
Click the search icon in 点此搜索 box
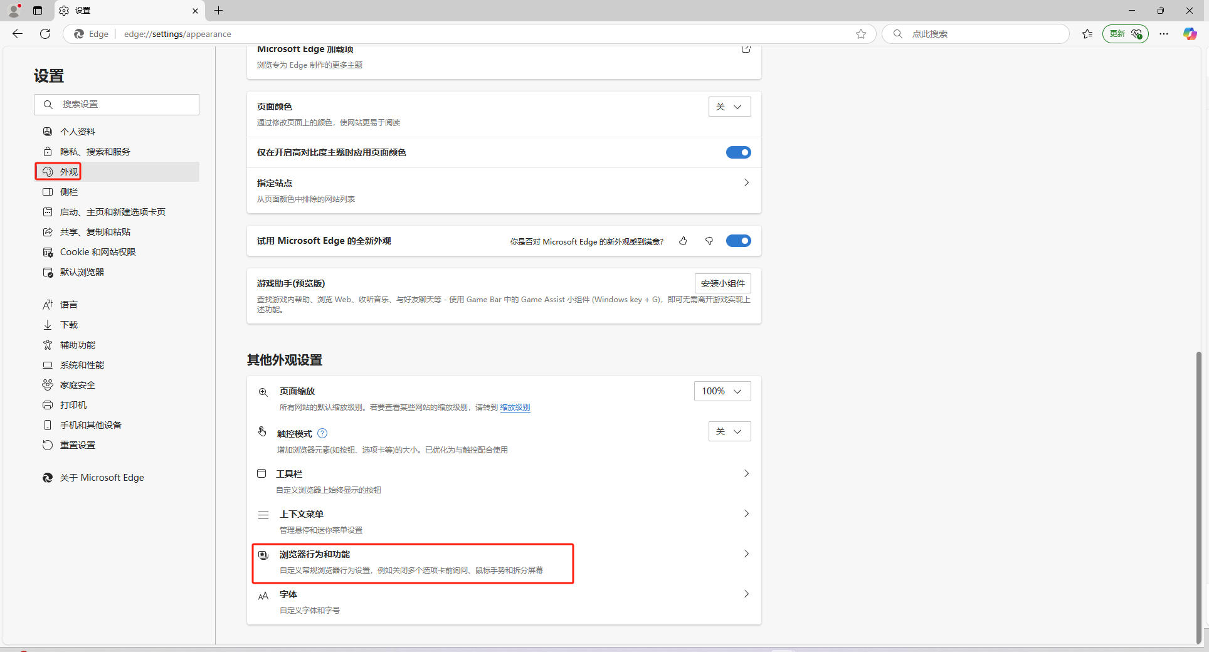[x=898, y=34]
